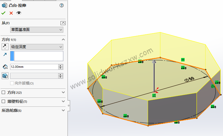Enable the 薄壁特征(T) checkbox
Screen dimensions: 223x136
point(3,101)
